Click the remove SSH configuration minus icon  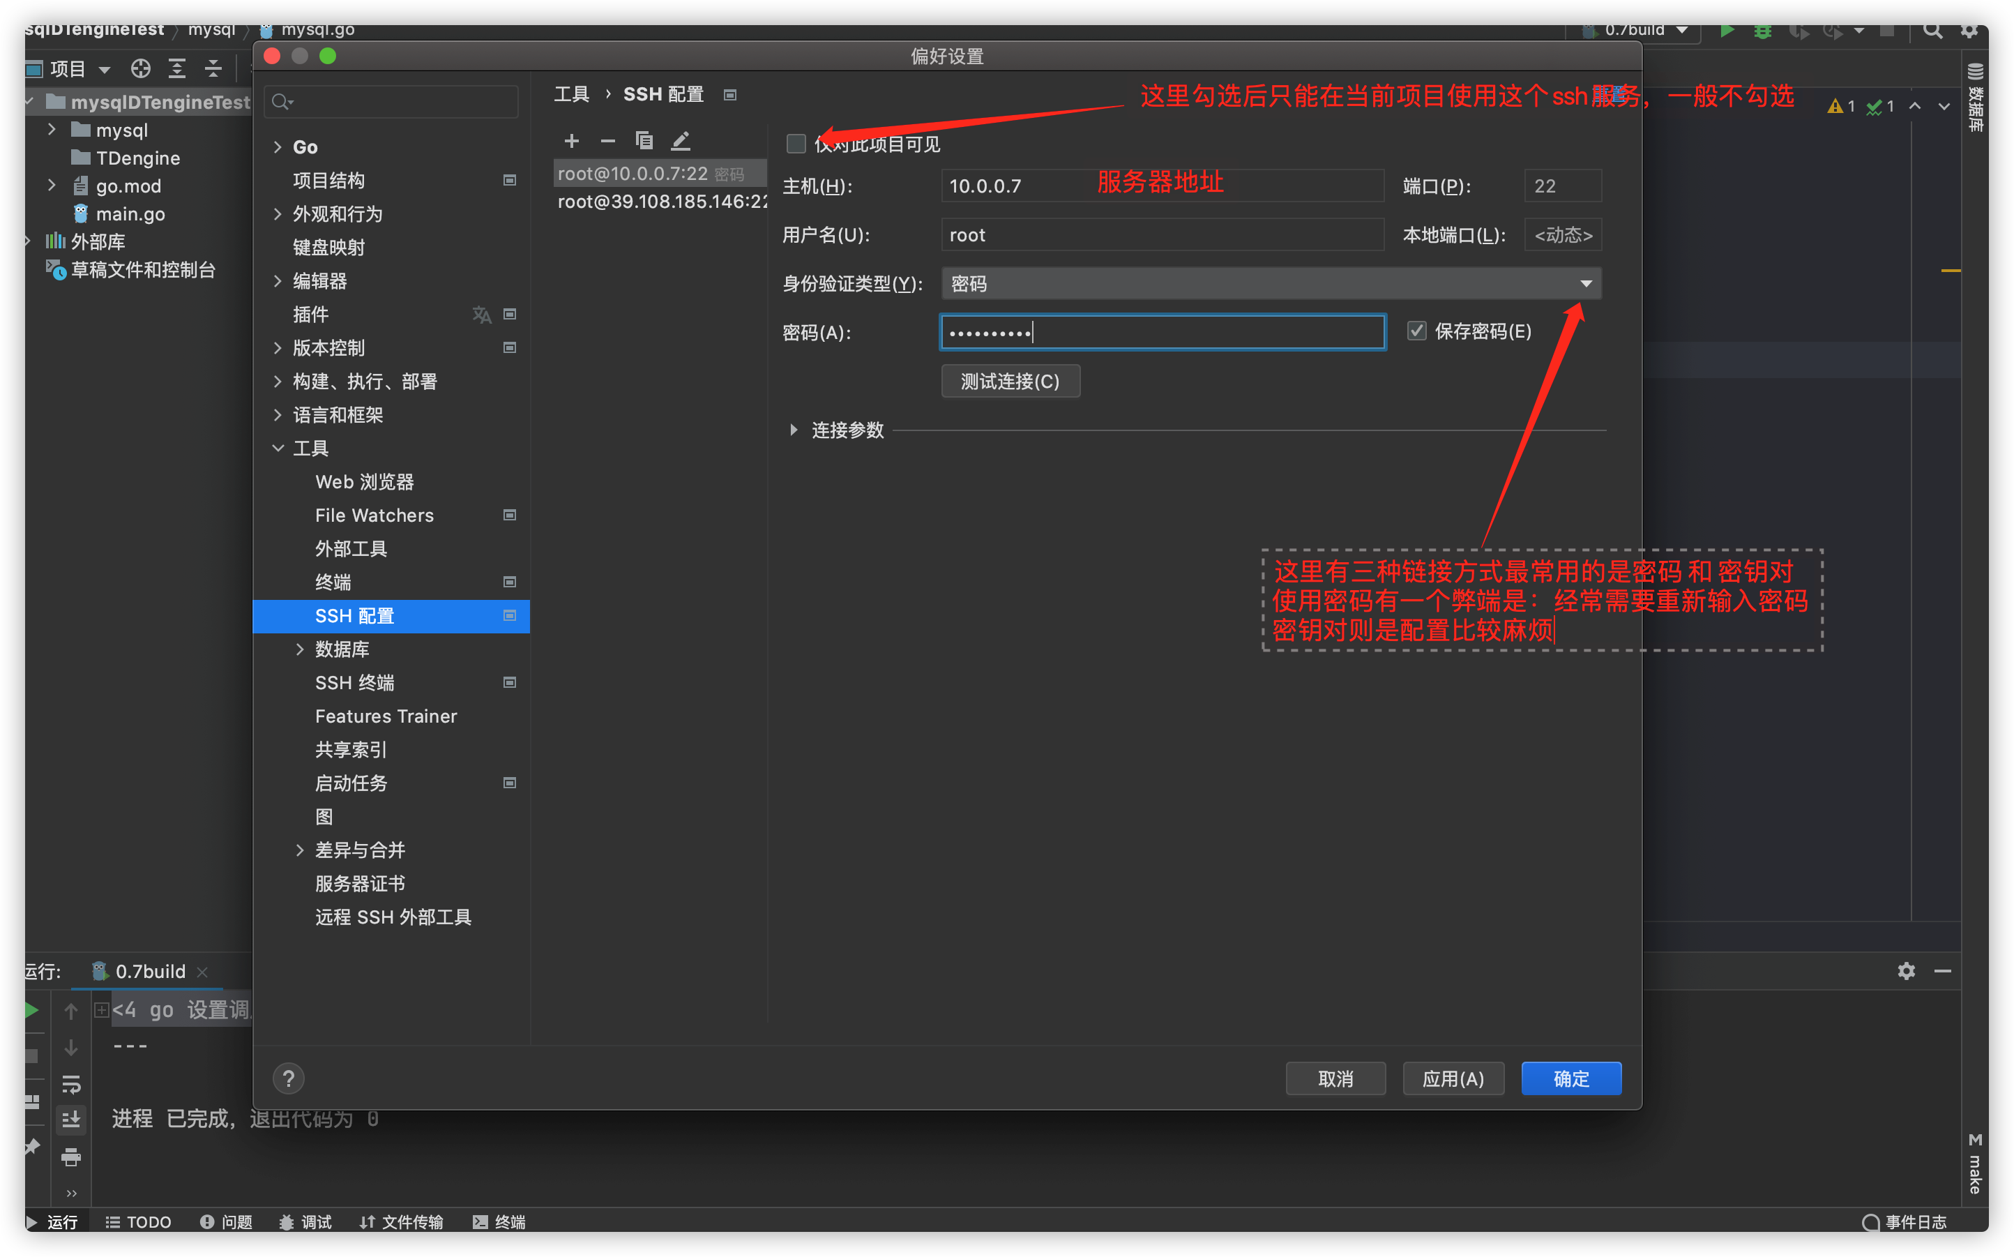pyautogui.click(x=607, y=140)
